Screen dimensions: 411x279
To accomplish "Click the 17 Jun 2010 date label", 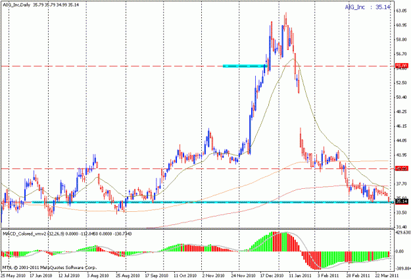I will tap(41, 276).
